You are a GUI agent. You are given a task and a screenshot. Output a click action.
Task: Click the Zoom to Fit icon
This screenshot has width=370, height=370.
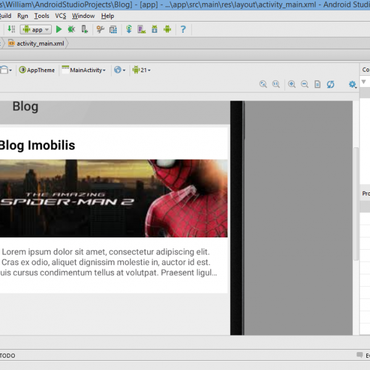(x=263, y=84)
